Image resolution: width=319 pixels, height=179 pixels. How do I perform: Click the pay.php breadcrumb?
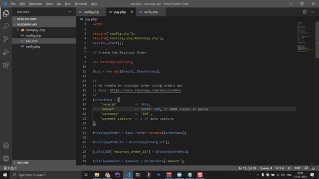coord(91,19)
